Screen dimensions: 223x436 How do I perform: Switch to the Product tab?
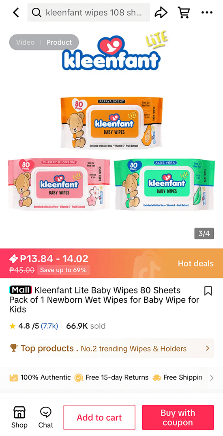tap(59, 42)
